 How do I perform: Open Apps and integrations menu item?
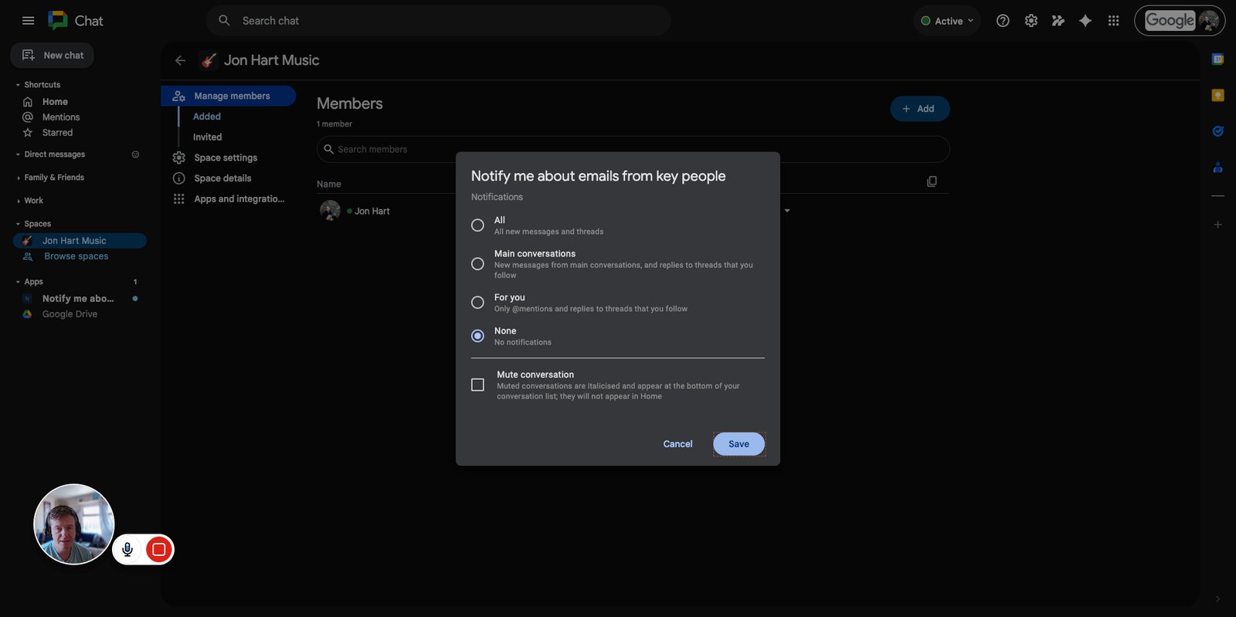pos(239,199)
